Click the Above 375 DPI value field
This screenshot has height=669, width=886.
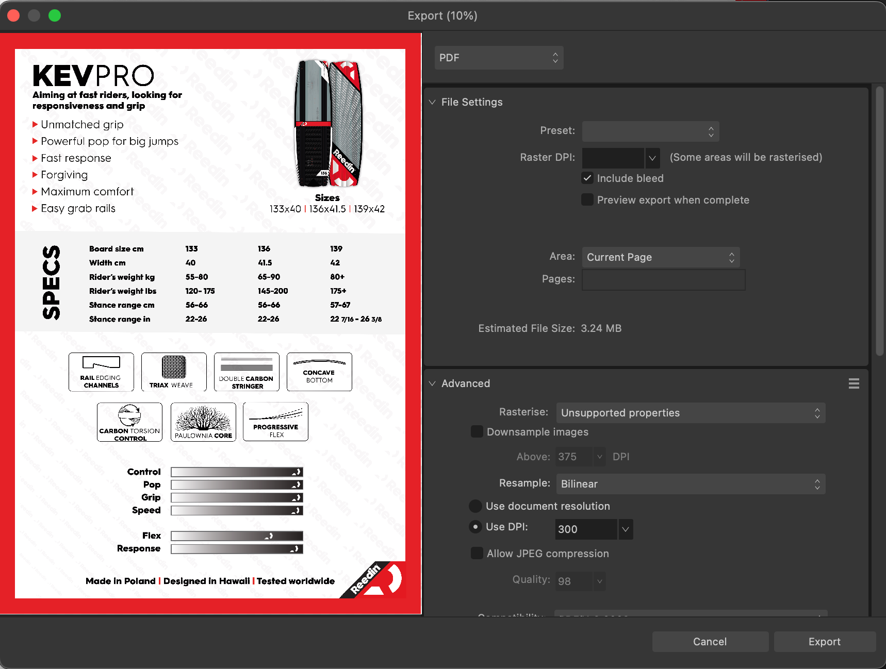click(574, 457)
